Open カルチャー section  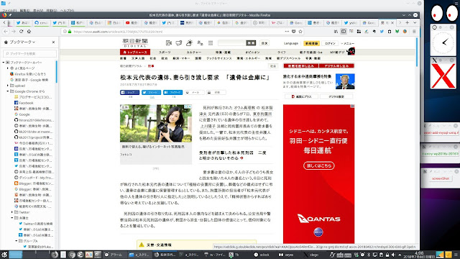tap(193, 52)
